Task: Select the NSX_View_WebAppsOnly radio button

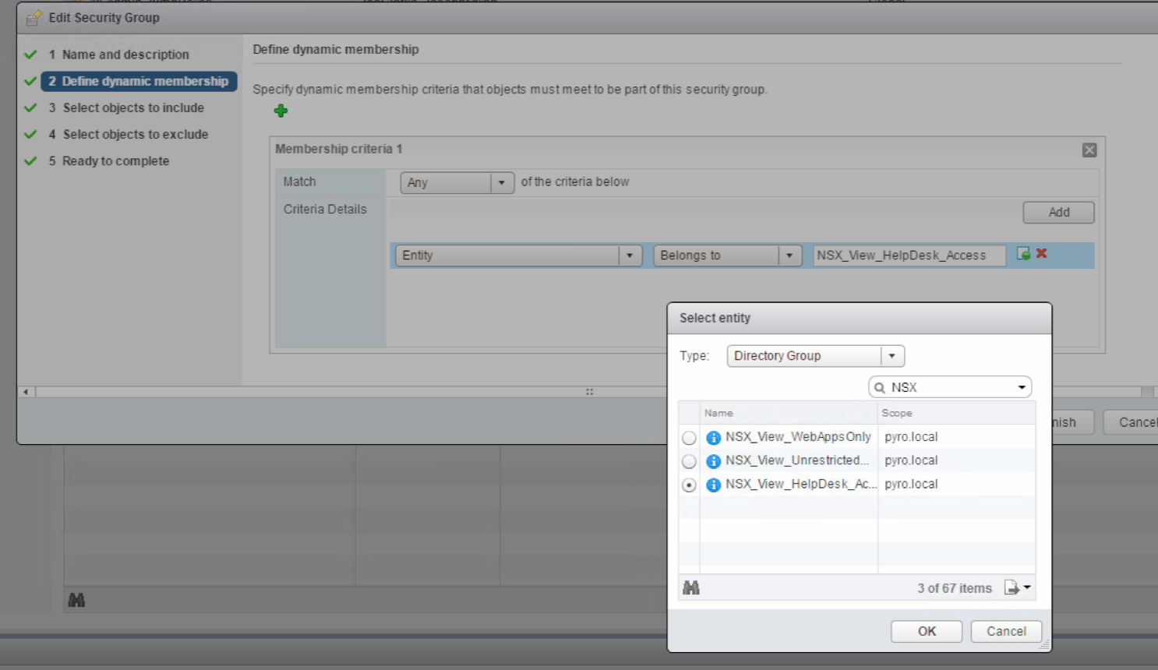Action: 689,438
